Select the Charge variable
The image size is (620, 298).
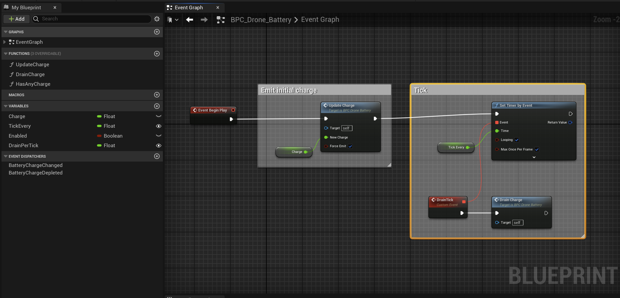click(17, 116)
